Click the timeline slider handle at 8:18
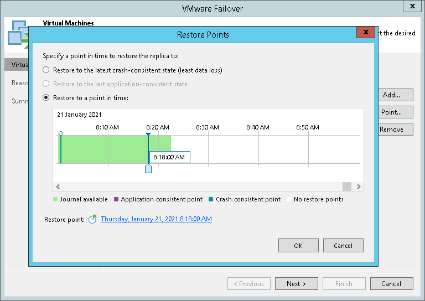 click(x=148, y=168)
